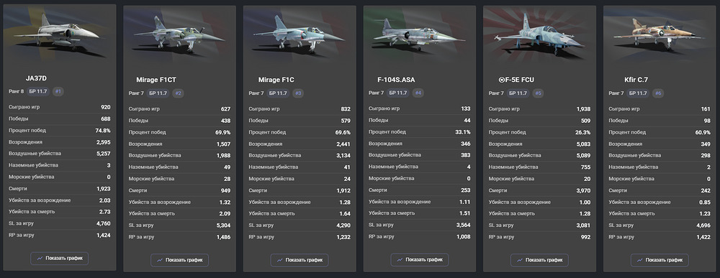Viewport: 720px width, 278px height.
Task: Show graph for Mirage F1CT
Action: 179,260
